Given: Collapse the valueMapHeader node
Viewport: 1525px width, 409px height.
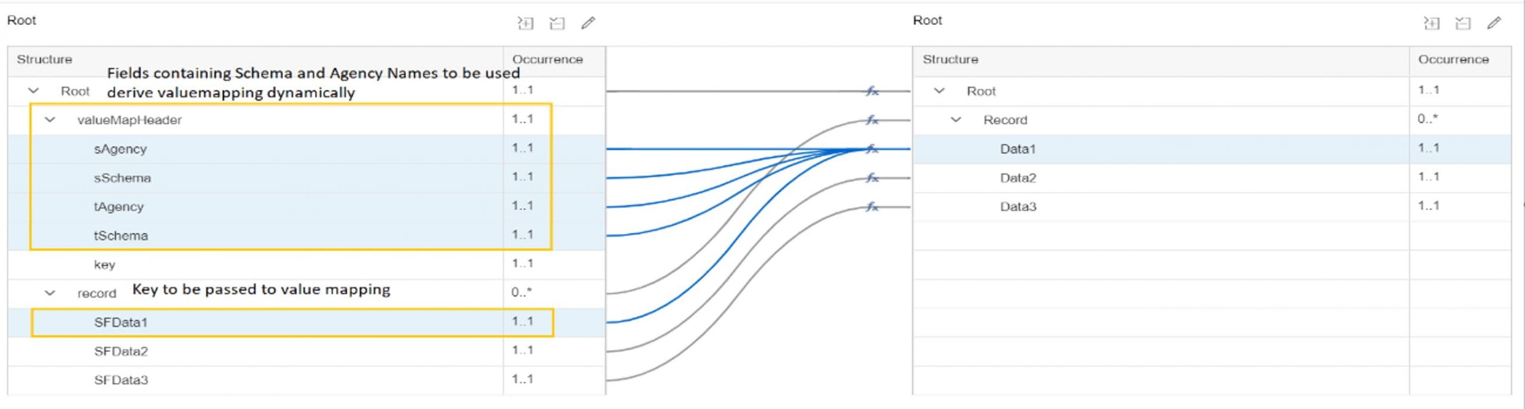Looking at the screenshot, I should click(50, 120).
